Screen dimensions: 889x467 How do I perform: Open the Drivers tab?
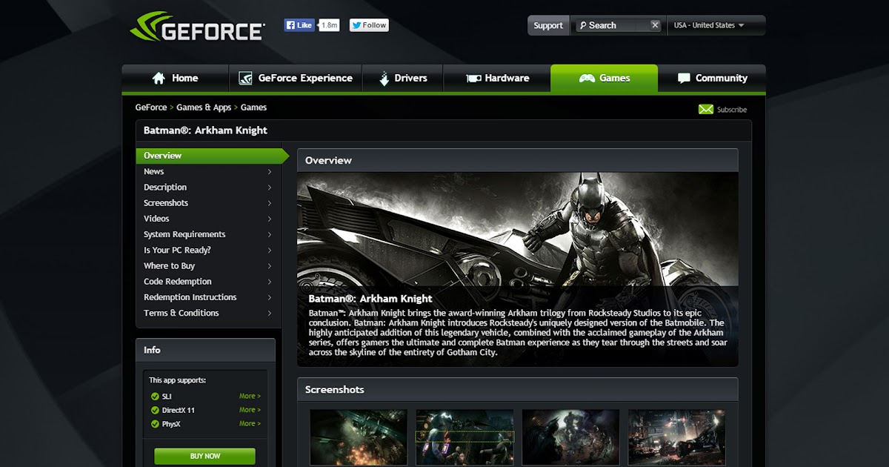point(402,78)
